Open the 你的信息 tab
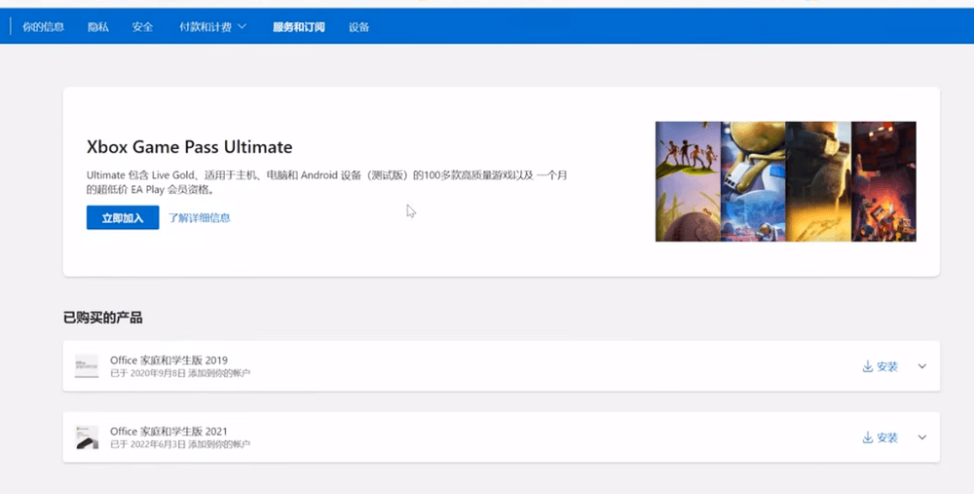The height and width of the screenshot is (494, 974). (x=43, y=27)
